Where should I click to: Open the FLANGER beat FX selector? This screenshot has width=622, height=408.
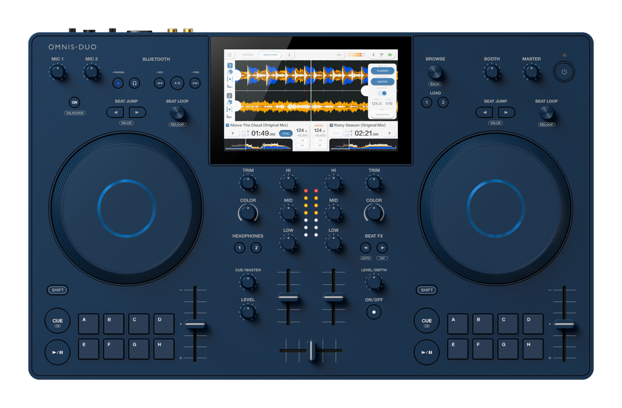click(382, 71)
